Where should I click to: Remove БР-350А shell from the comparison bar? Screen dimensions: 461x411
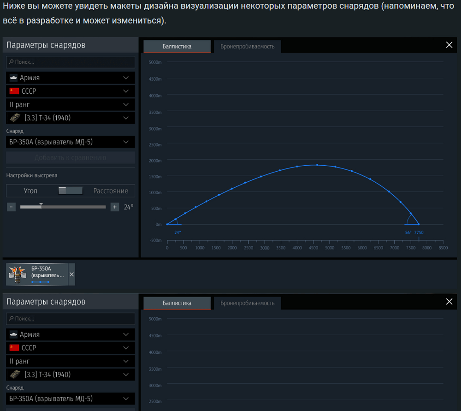pos(71,274)
